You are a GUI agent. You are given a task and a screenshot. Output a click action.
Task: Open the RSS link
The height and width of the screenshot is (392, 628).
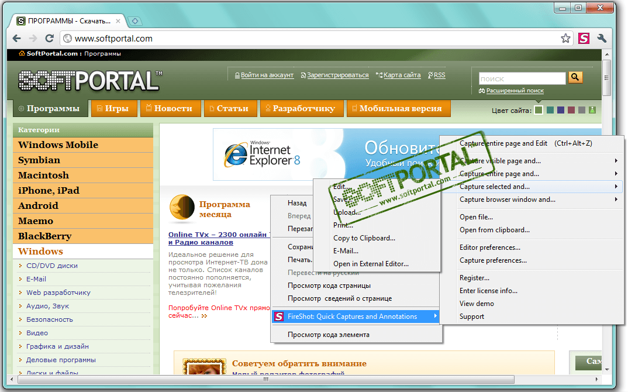click(x=439, y=75)
